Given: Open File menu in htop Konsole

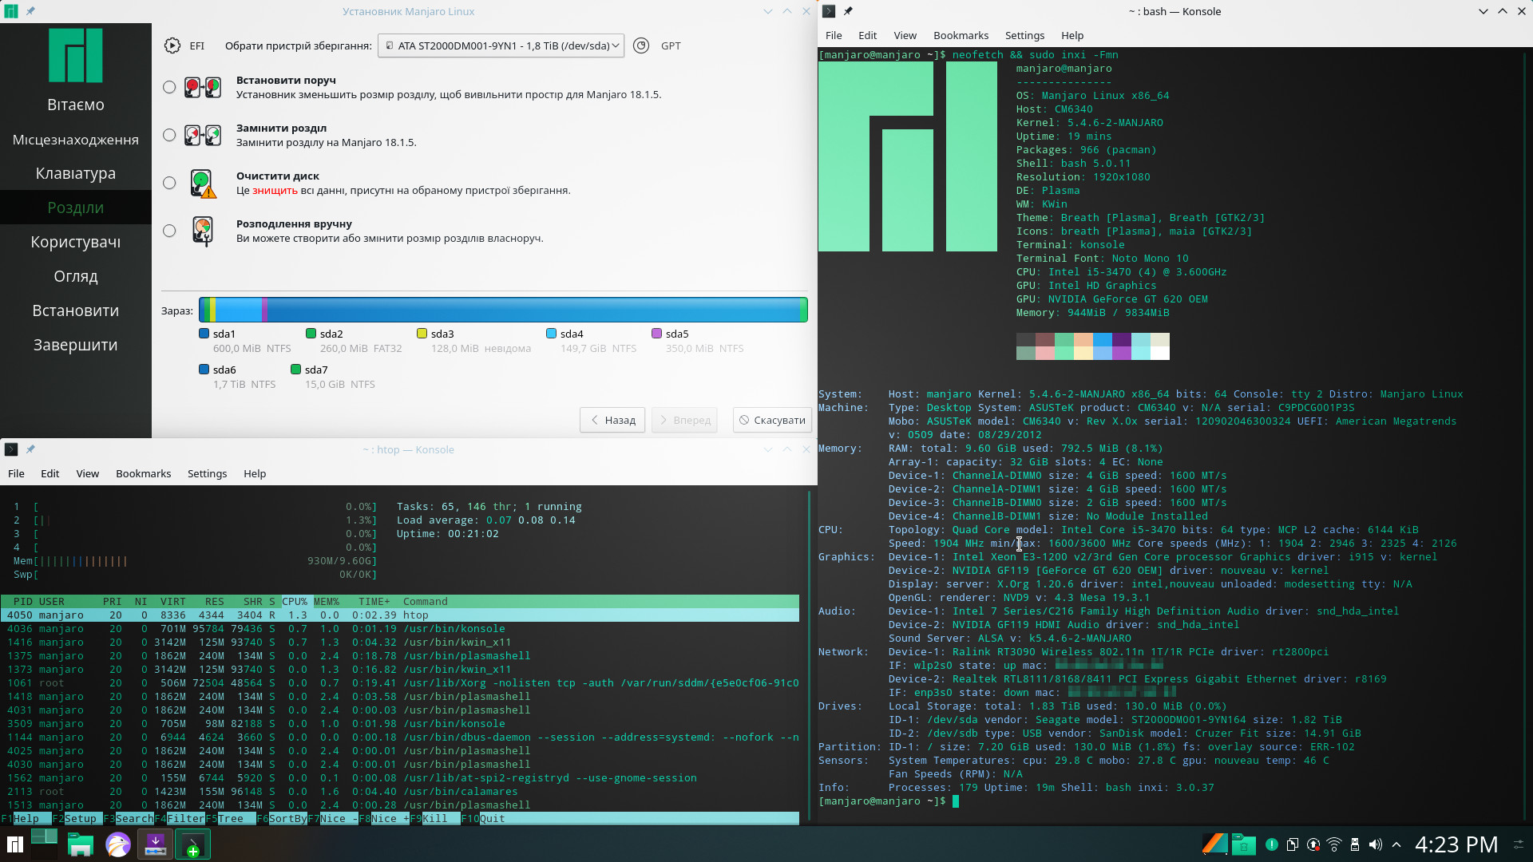Looking at the screenshot, I should click(x=16, y=473).
